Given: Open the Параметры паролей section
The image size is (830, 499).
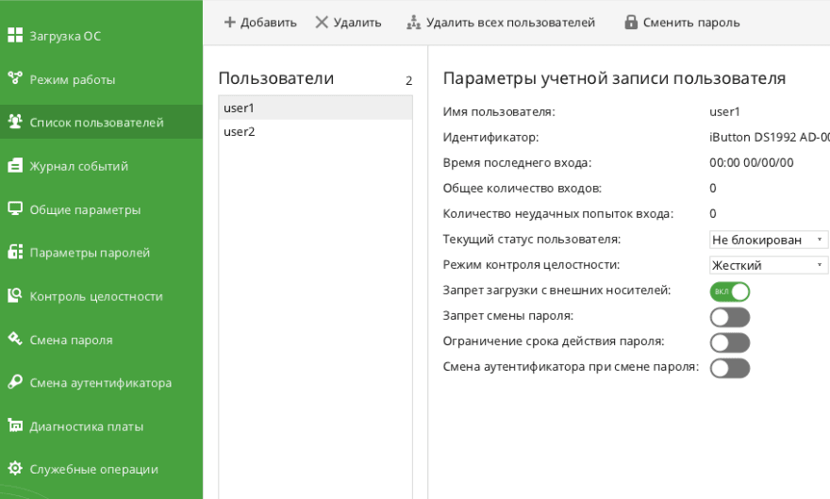Looking at the screenshot, I should [90, 253].
